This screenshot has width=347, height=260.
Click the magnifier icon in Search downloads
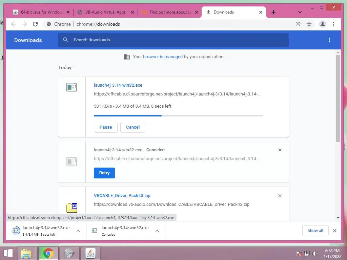coord(65,40)
